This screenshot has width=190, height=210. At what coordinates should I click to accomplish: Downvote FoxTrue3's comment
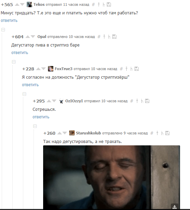pos(43,69)
